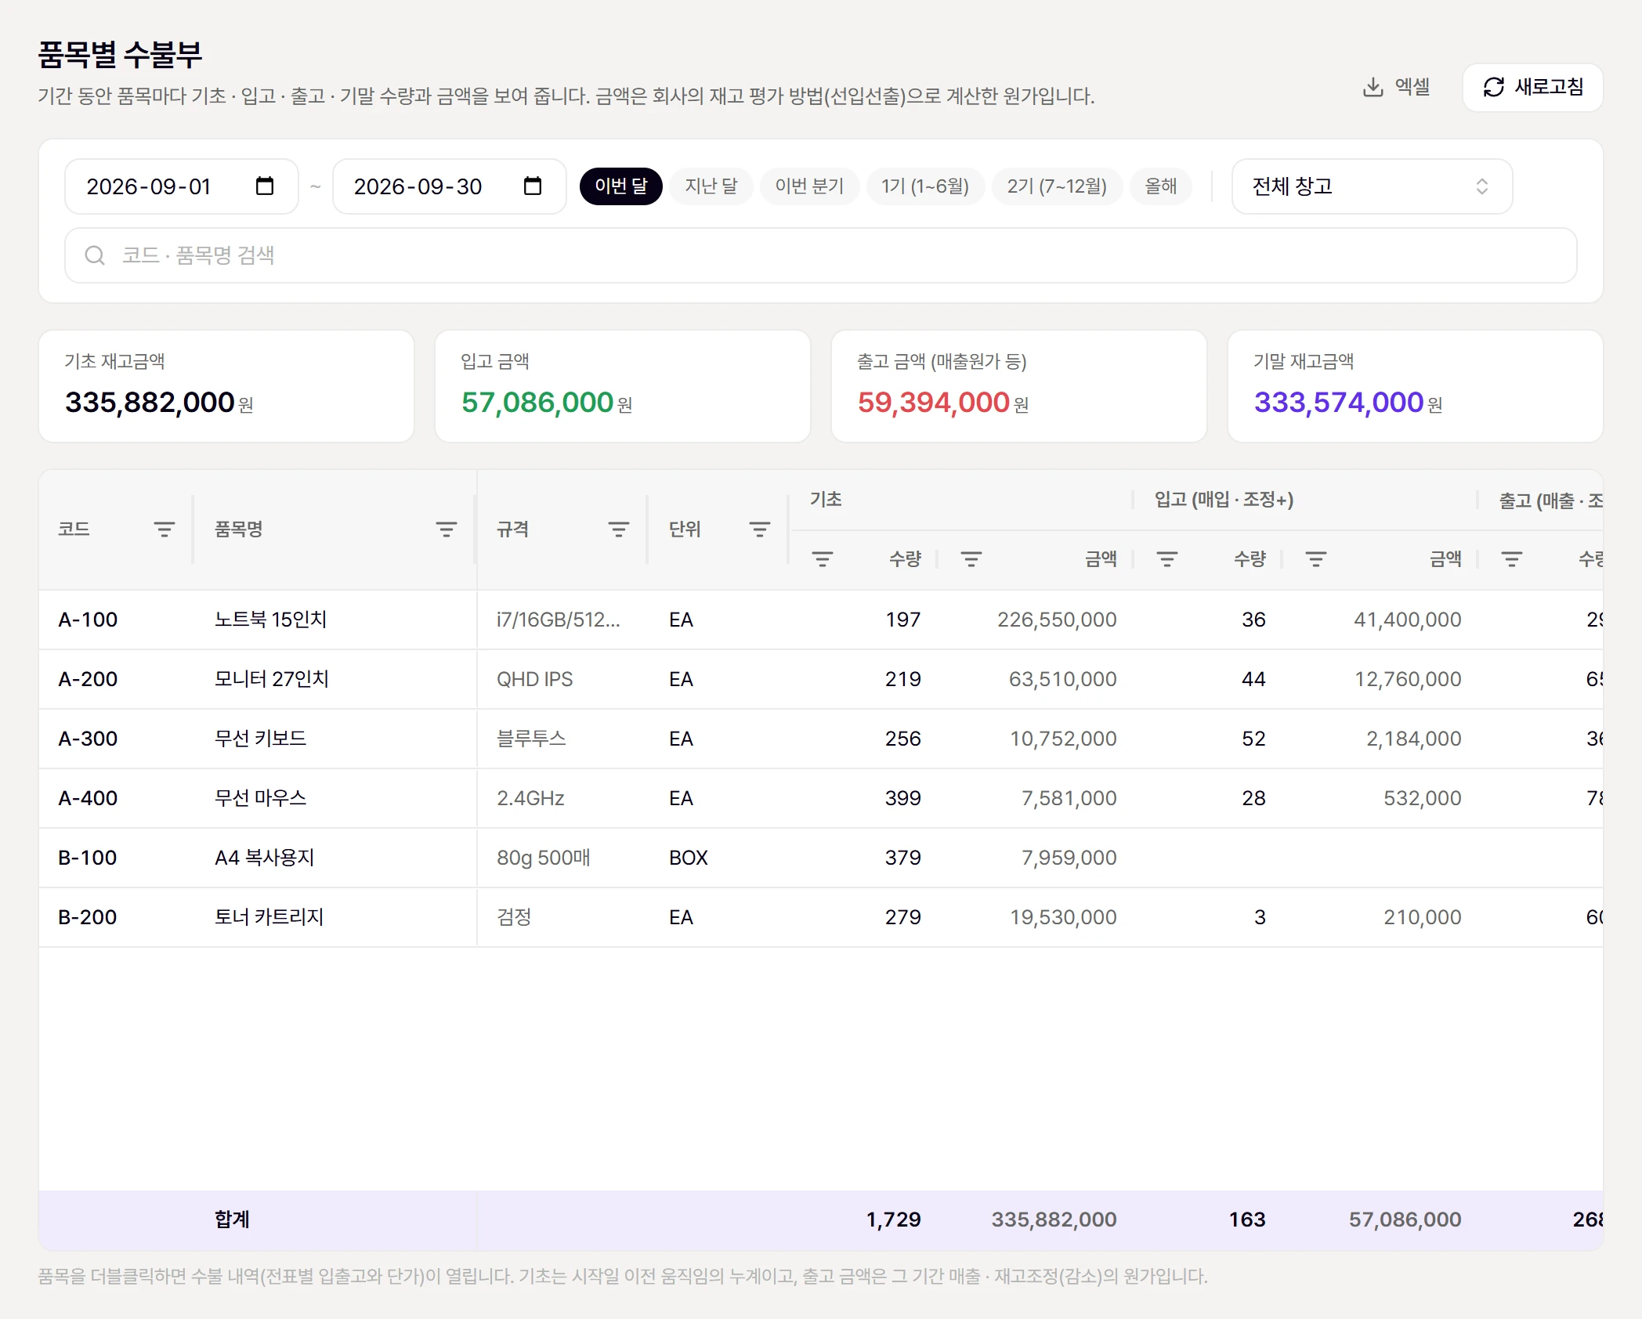The image size is (1642, 1319).
Task: Open calendar picker for end date 2026-09-30
Action: 533,186
